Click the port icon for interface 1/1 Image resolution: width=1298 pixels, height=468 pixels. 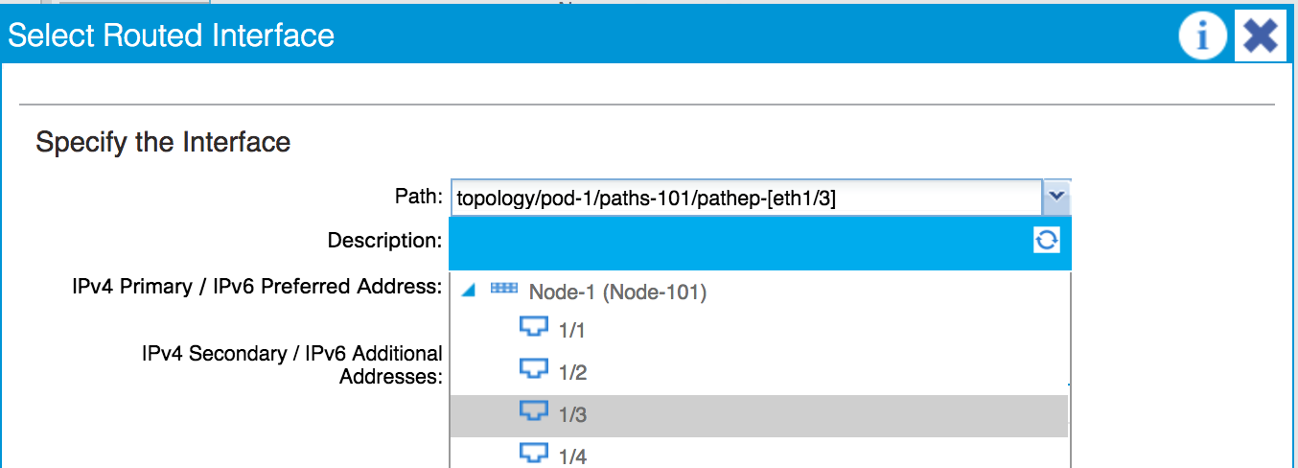point(533,329)
